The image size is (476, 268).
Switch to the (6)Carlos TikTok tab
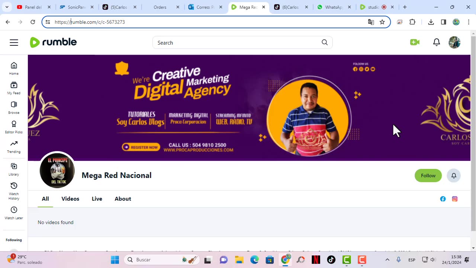291,7
